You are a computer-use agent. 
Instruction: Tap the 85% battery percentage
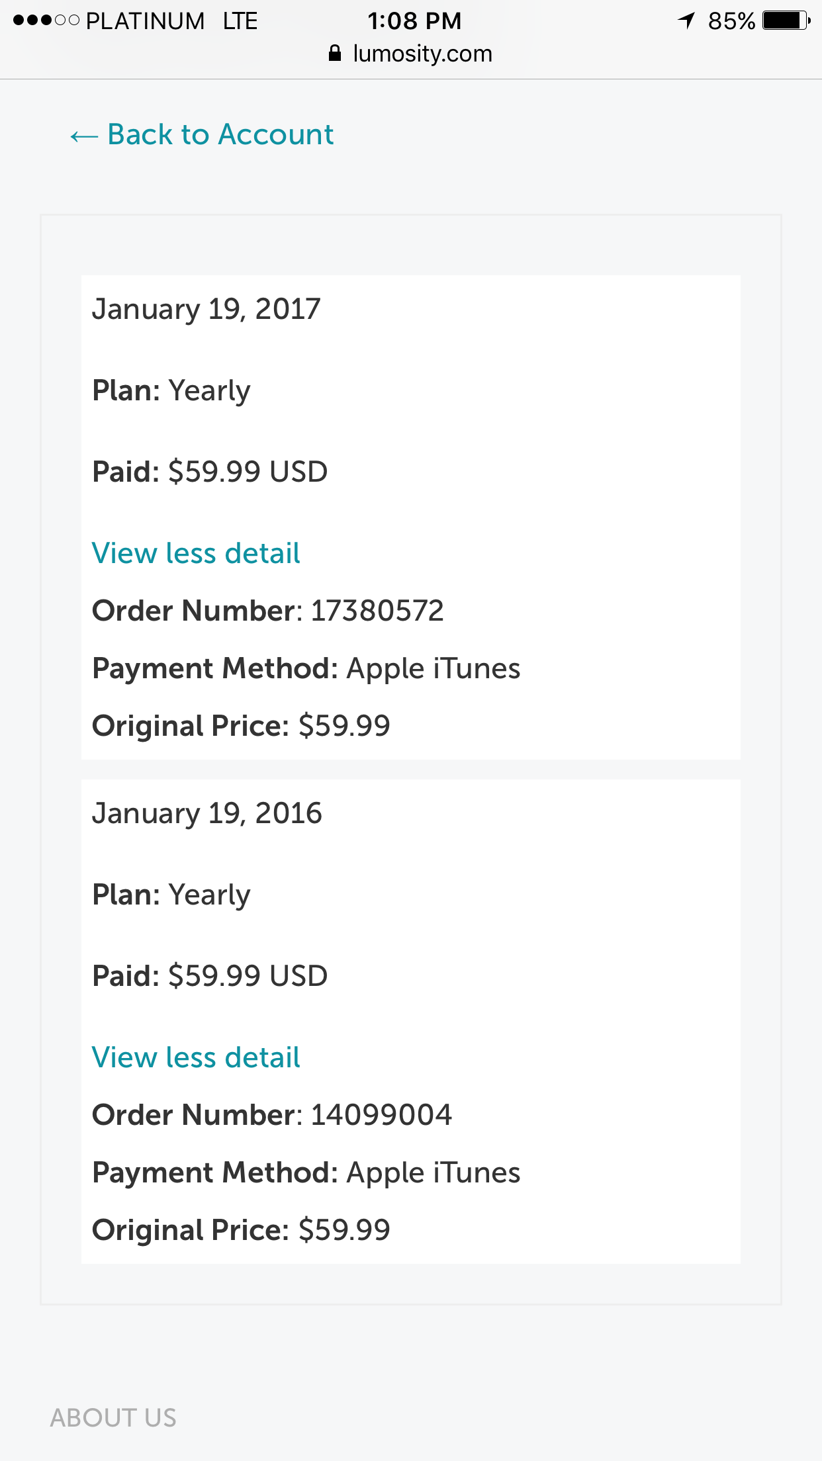click(x=731, y=21)
